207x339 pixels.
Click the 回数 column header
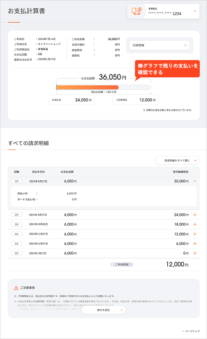(x=17, y=172)
